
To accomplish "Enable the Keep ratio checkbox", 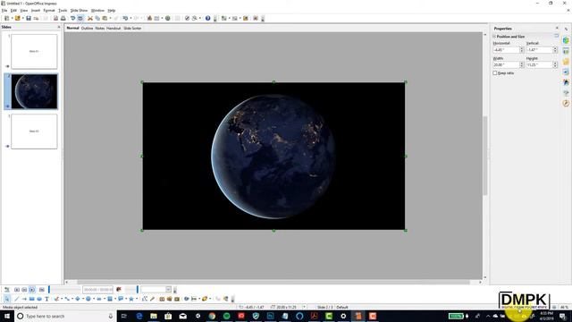I will tap(495, 73).
